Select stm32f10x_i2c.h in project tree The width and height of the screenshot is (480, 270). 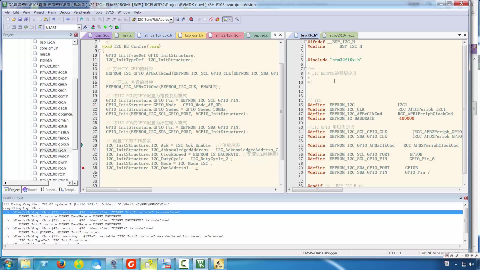coord(52,150)
